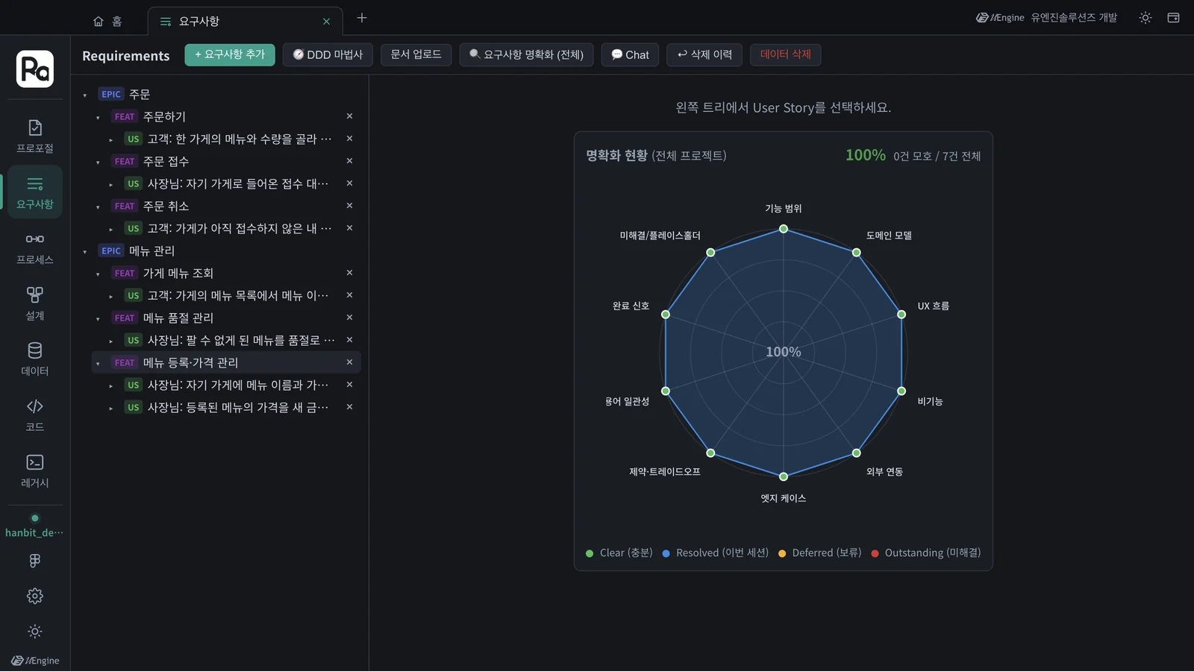Collapse the EPIC 메뉴 관리 node
1194x671 pixels.
[x=85, y=251]
